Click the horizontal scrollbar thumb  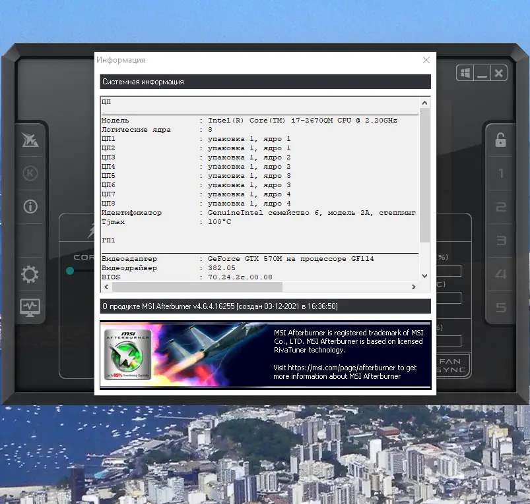[x=197, y=287]
